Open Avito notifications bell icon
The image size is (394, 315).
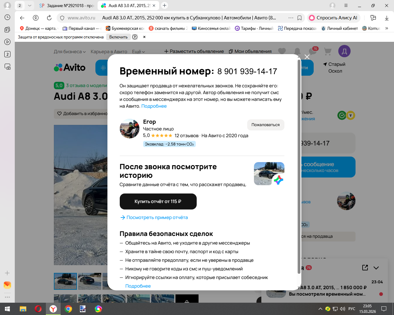click(297, 51)
